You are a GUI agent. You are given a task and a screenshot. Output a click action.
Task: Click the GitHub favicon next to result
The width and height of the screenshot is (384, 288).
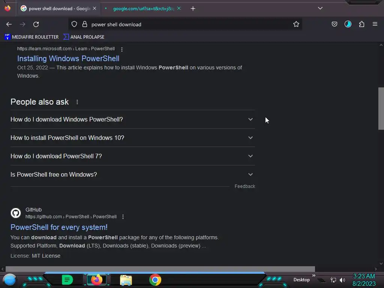coord(16,213)
